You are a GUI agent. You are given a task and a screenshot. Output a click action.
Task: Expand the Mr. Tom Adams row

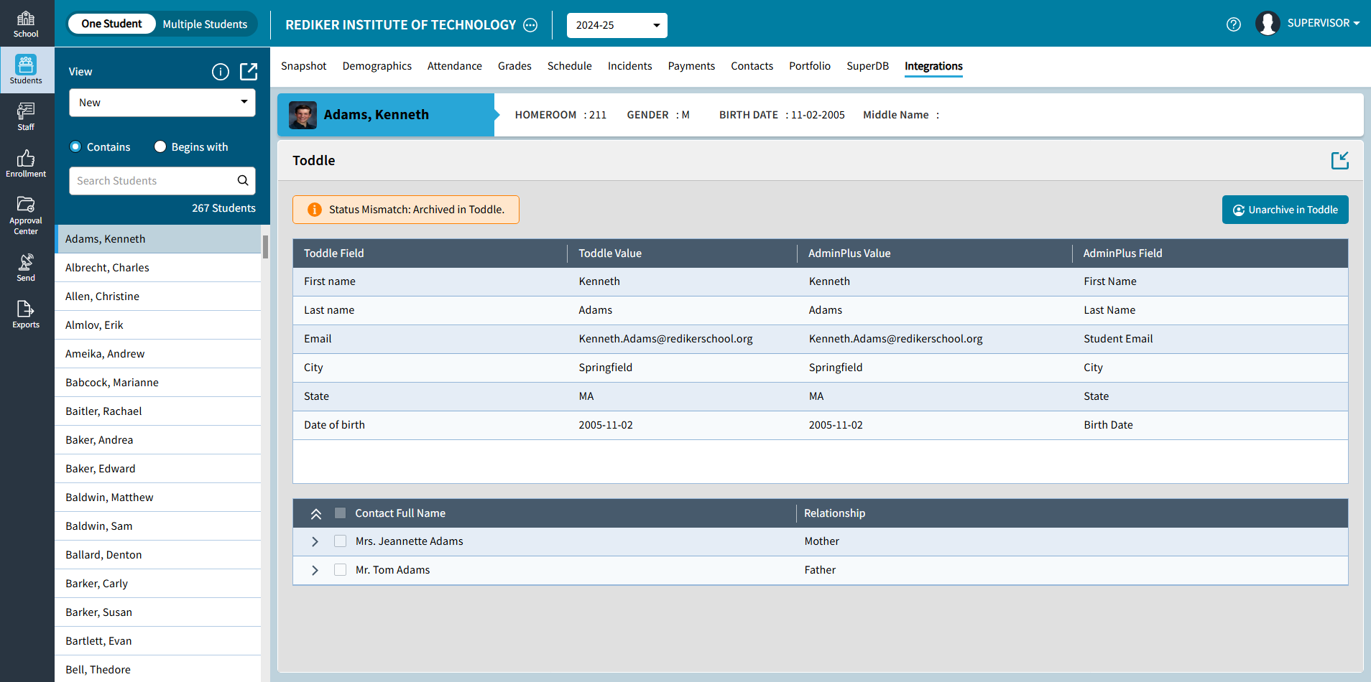click(x=315, y=570)
